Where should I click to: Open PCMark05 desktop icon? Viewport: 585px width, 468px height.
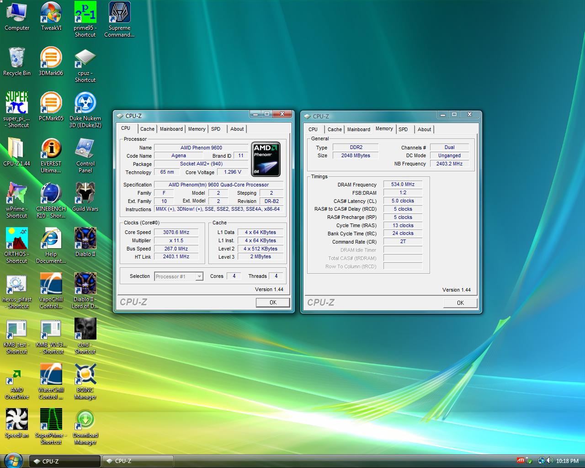(x=51, y=107)
